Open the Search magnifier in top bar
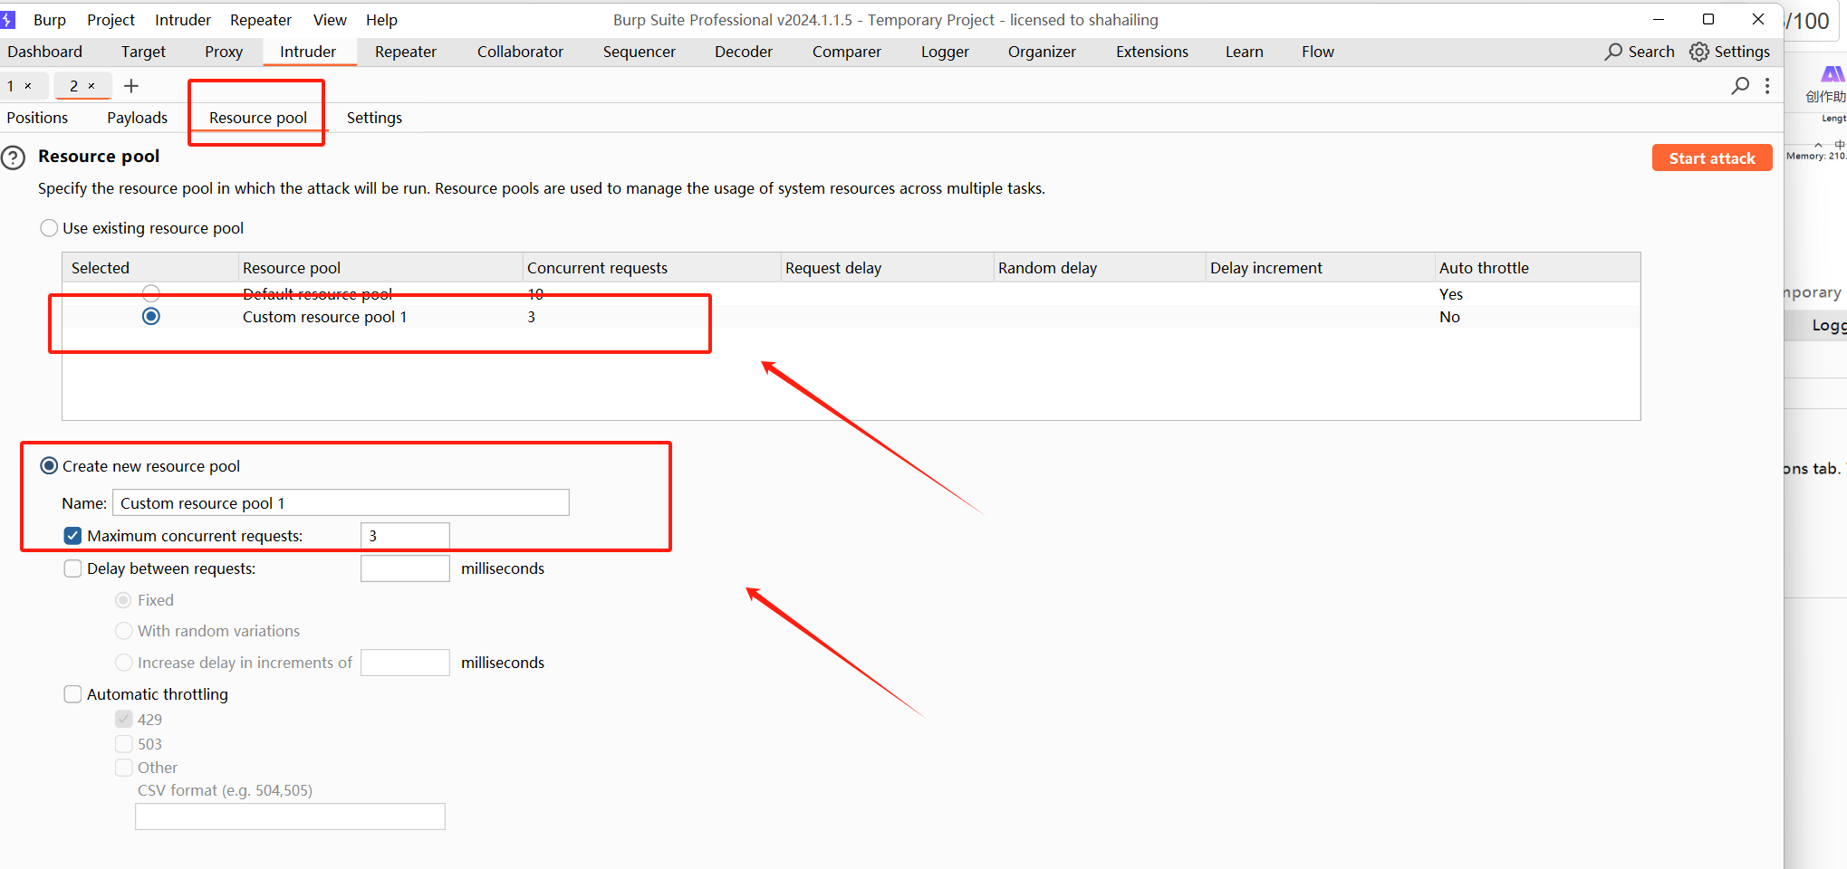 pos(1613,52)
